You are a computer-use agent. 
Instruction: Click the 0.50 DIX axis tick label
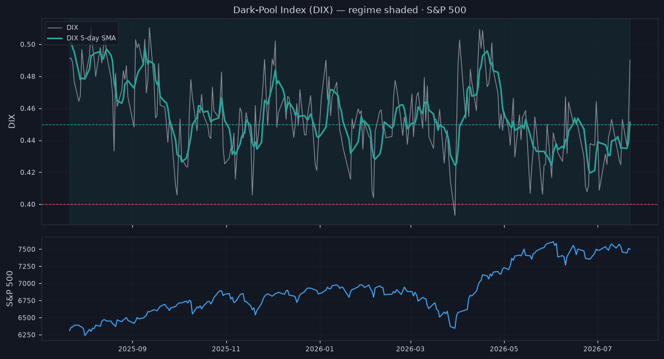click(x=29, y=44)
